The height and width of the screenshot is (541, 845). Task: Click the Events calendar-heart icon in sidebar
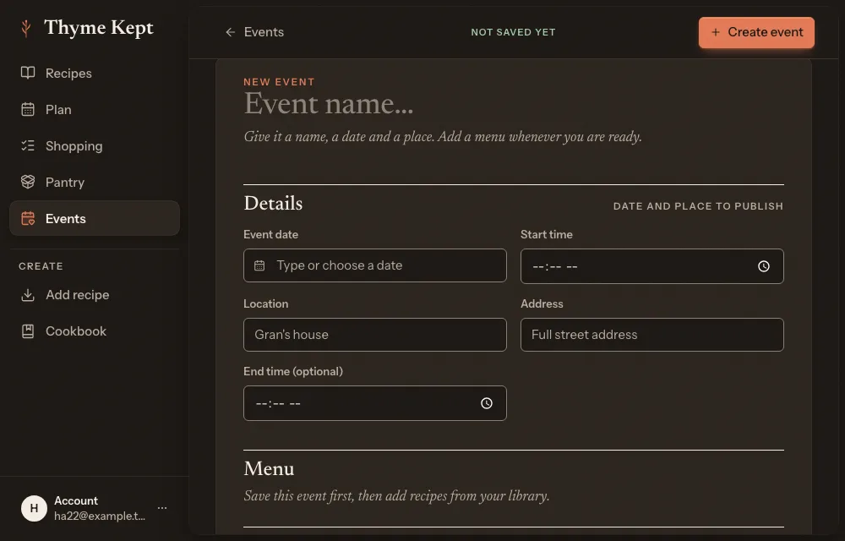[28, 218]
